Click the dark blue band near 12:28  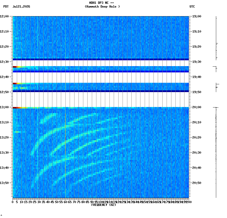coord(101,60)
